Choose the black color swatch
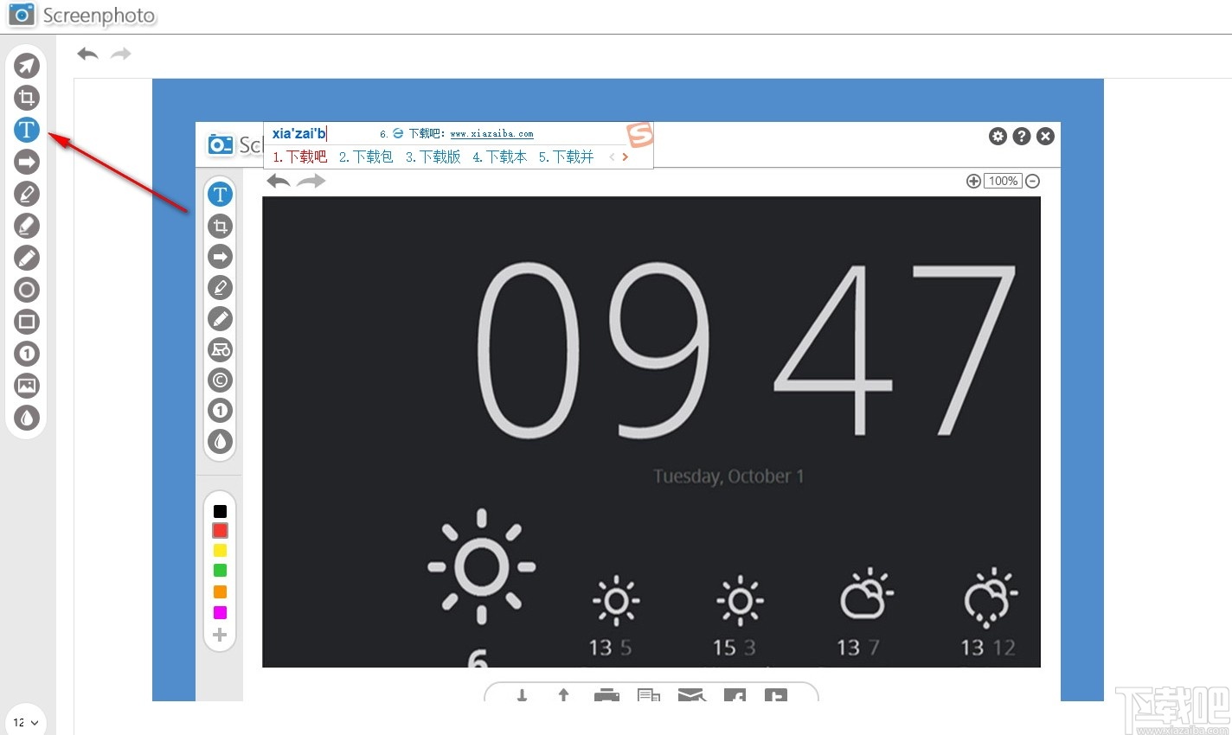Screen dimensions: 1232x735 pyautogui.click(x=220, y=511)
